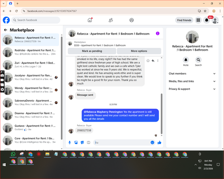Open Chrome menu three dots
The width and height of the screenshot is (224, 179).
tap(220, 11)
